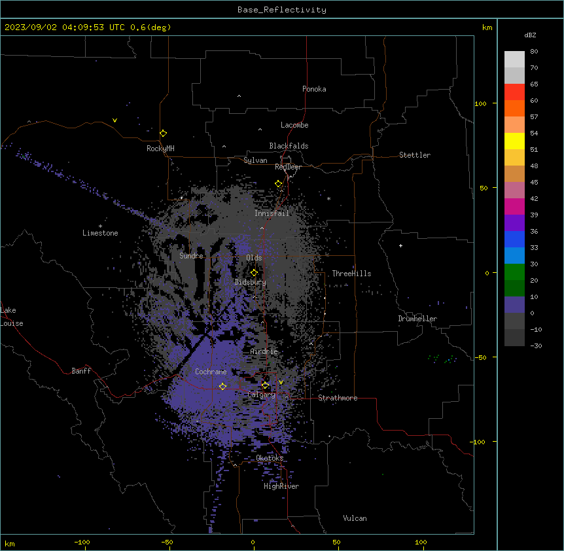
Task: Click the Cochrane label
Action: click(x=211, y=372)
